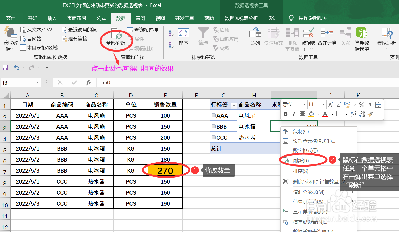Decrease font size in the mini toolbar
The image size is (399, 232).
click(x=339, y=105)
